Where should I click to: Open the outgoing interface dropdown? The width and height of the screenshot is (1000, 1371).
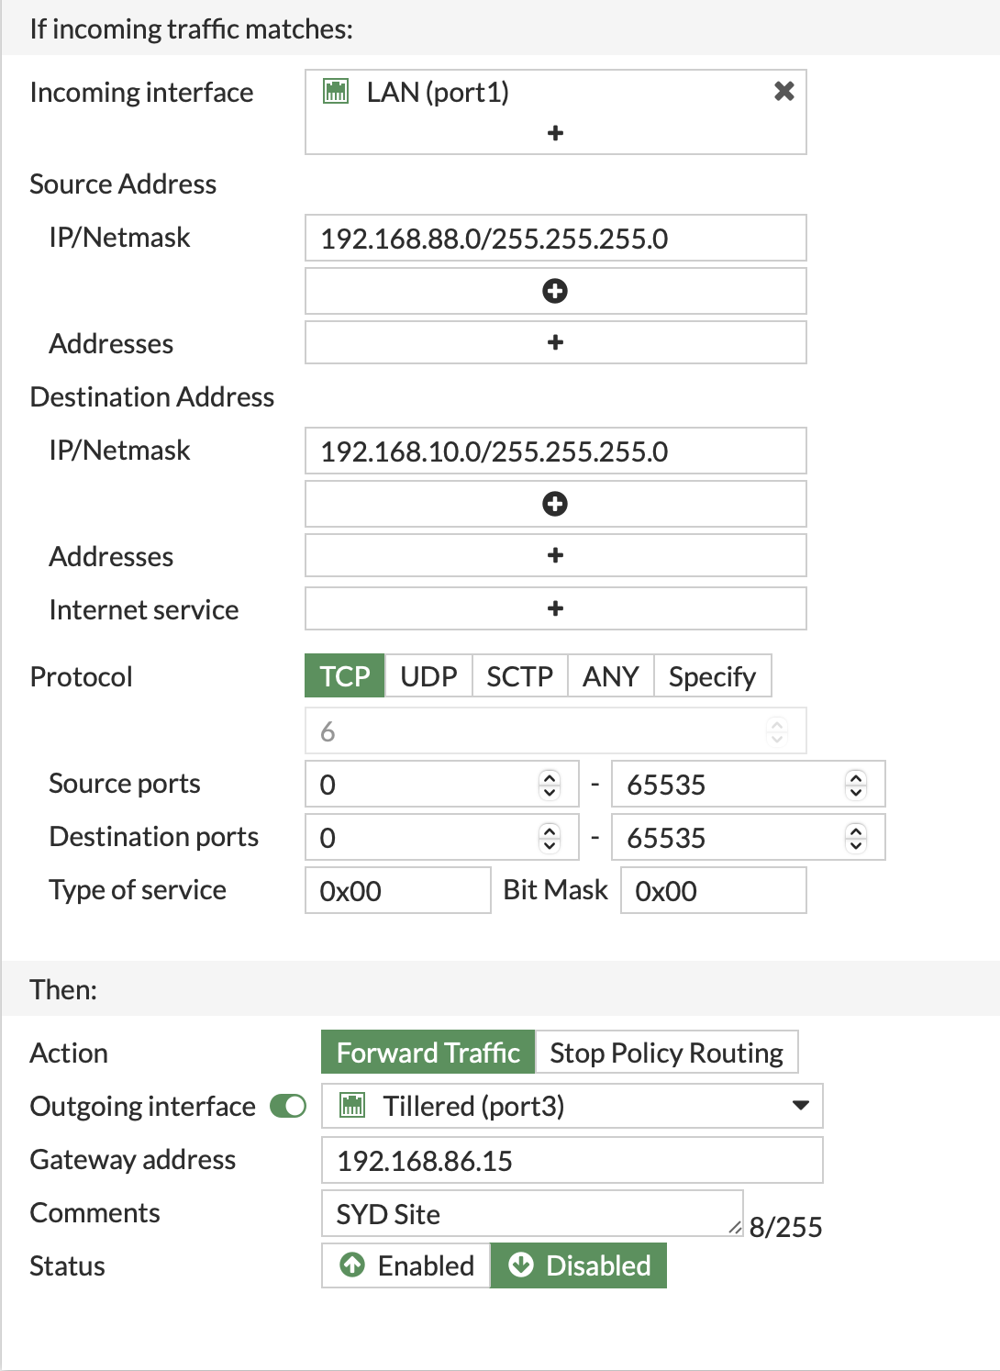coord(799,1106)
